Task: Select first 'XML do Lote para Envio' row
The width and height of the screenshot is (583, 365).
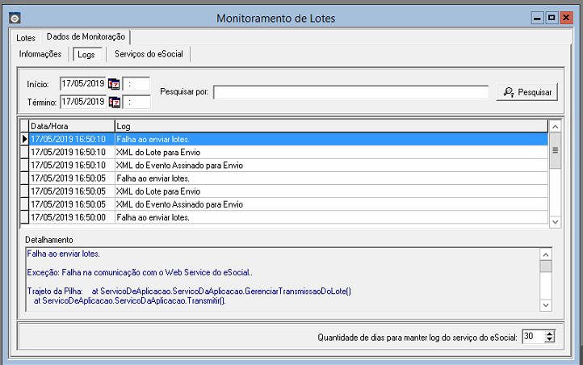Action: pos(157,152)
